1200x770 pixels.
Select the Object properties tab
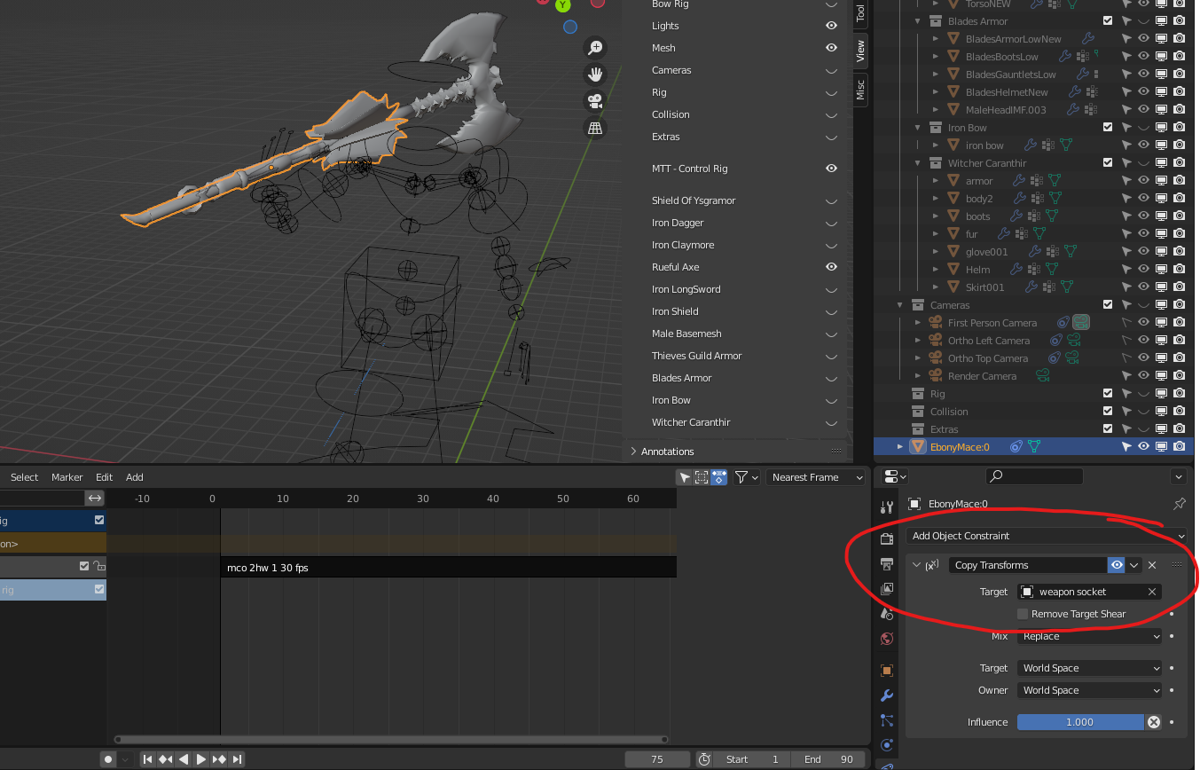[886, 670]
